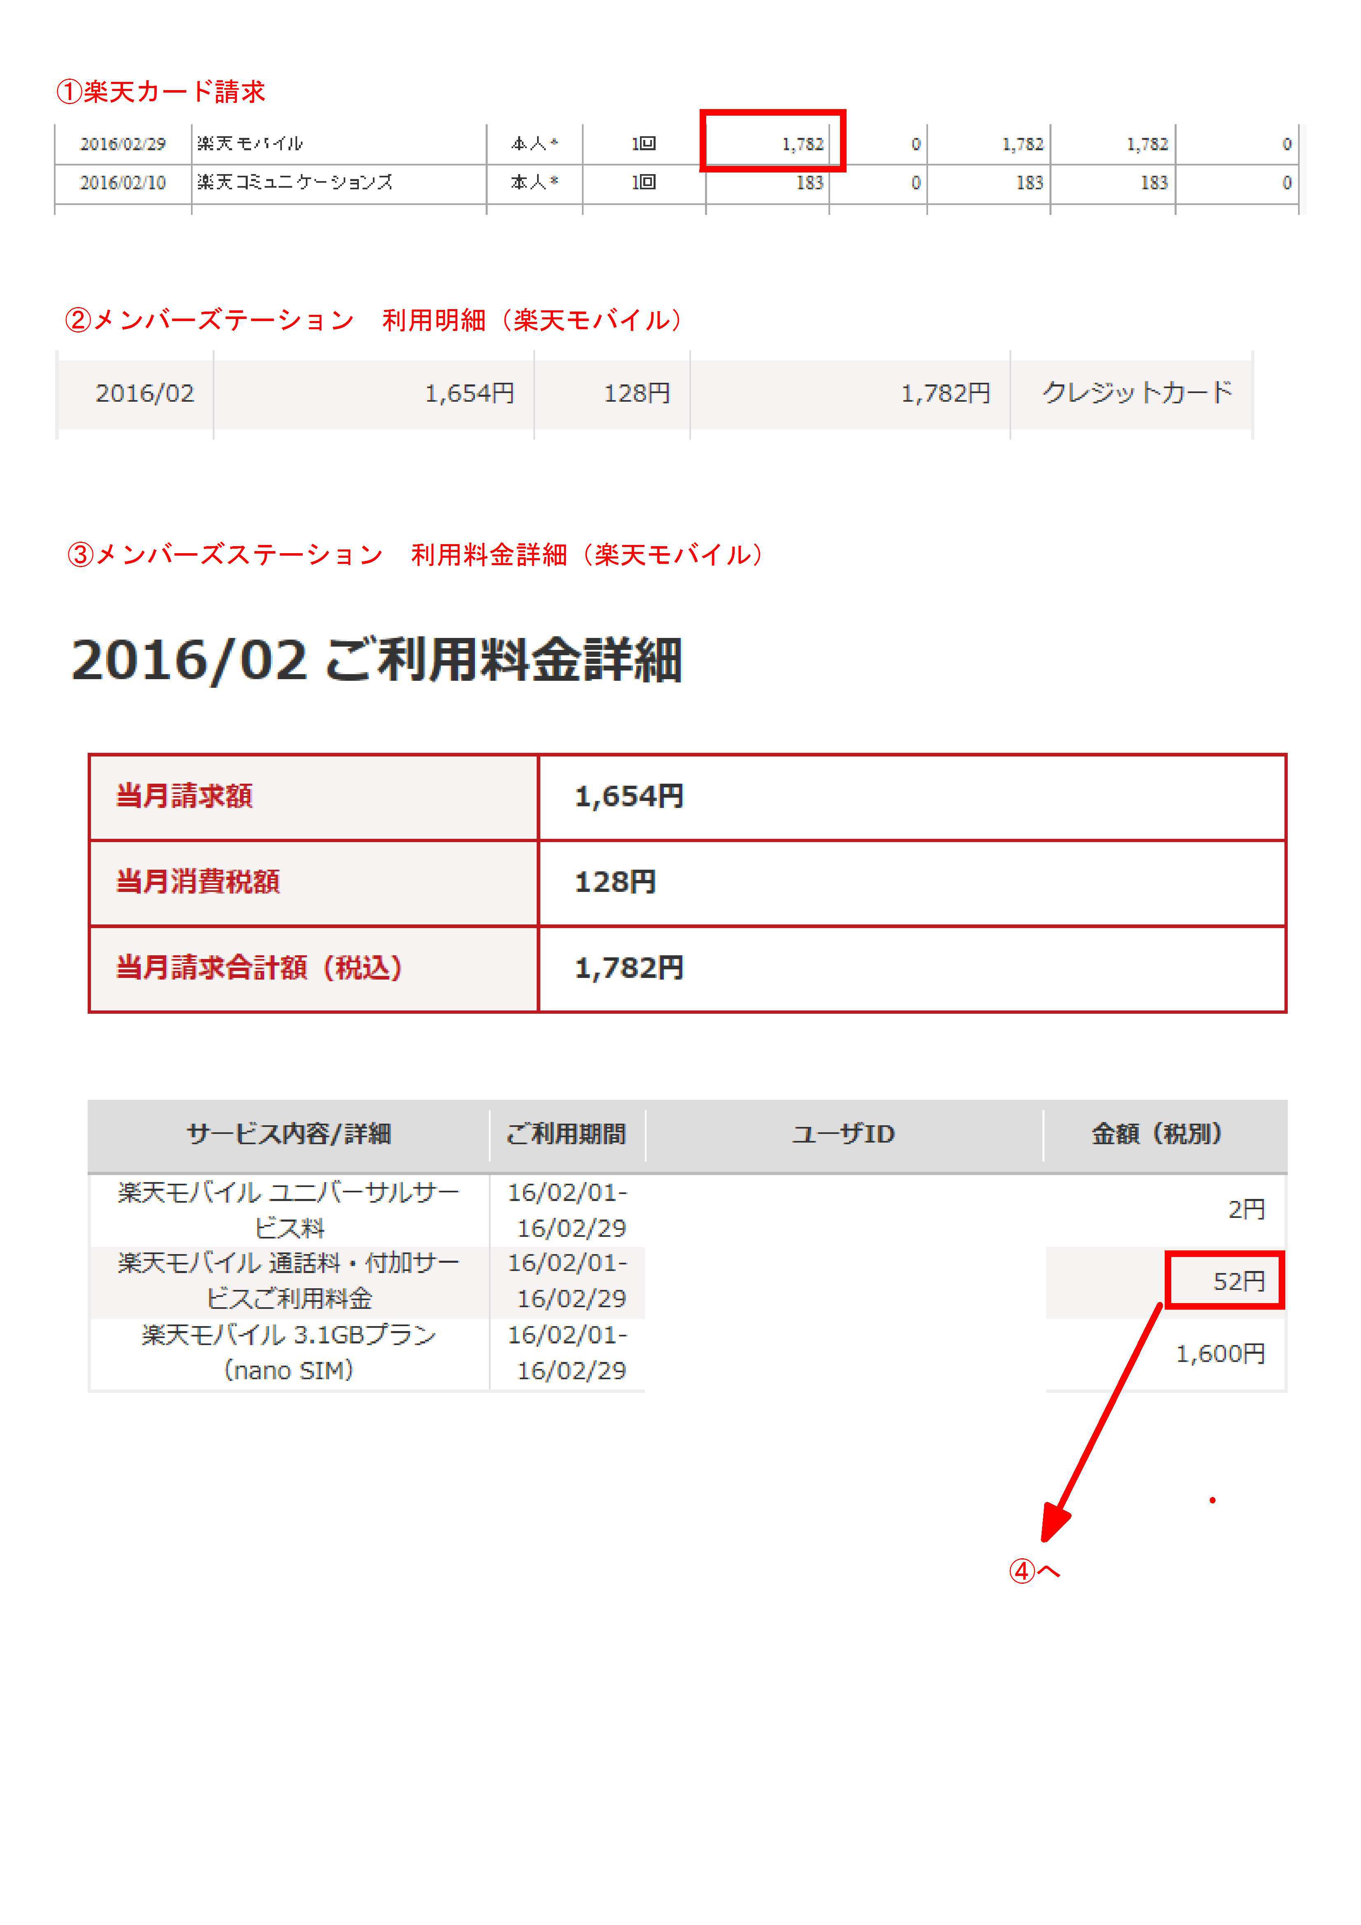Screen dimensions: 1361x1925
Task: Click 楽天モバイル in the 2016/02/29 statement row
Action: pos(250,143)
